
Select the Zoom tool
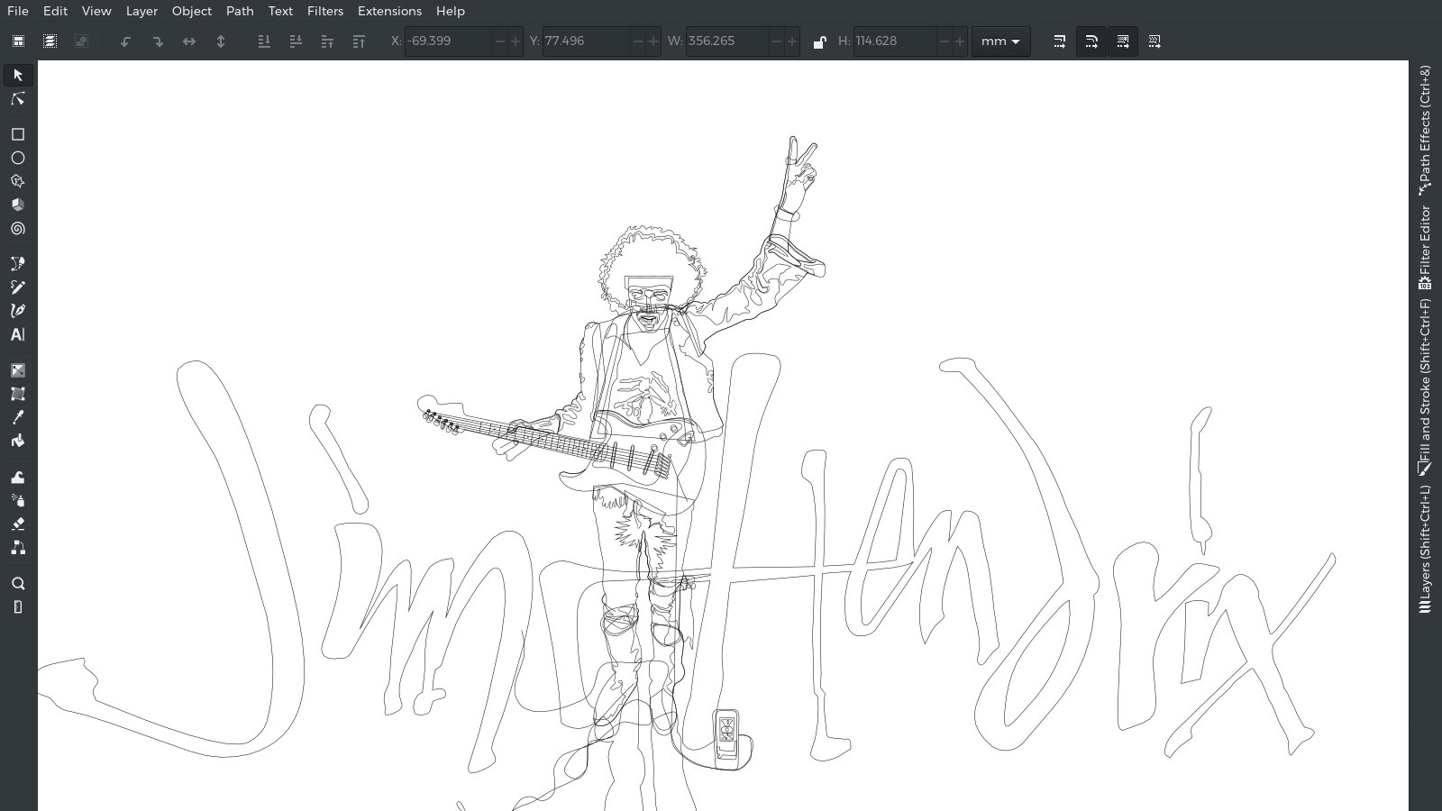point(18,583)
